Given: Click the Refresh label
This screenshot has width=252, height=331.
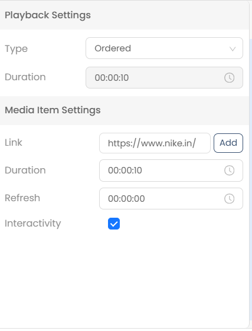Looking at the screenshot, I should [22, 198].
